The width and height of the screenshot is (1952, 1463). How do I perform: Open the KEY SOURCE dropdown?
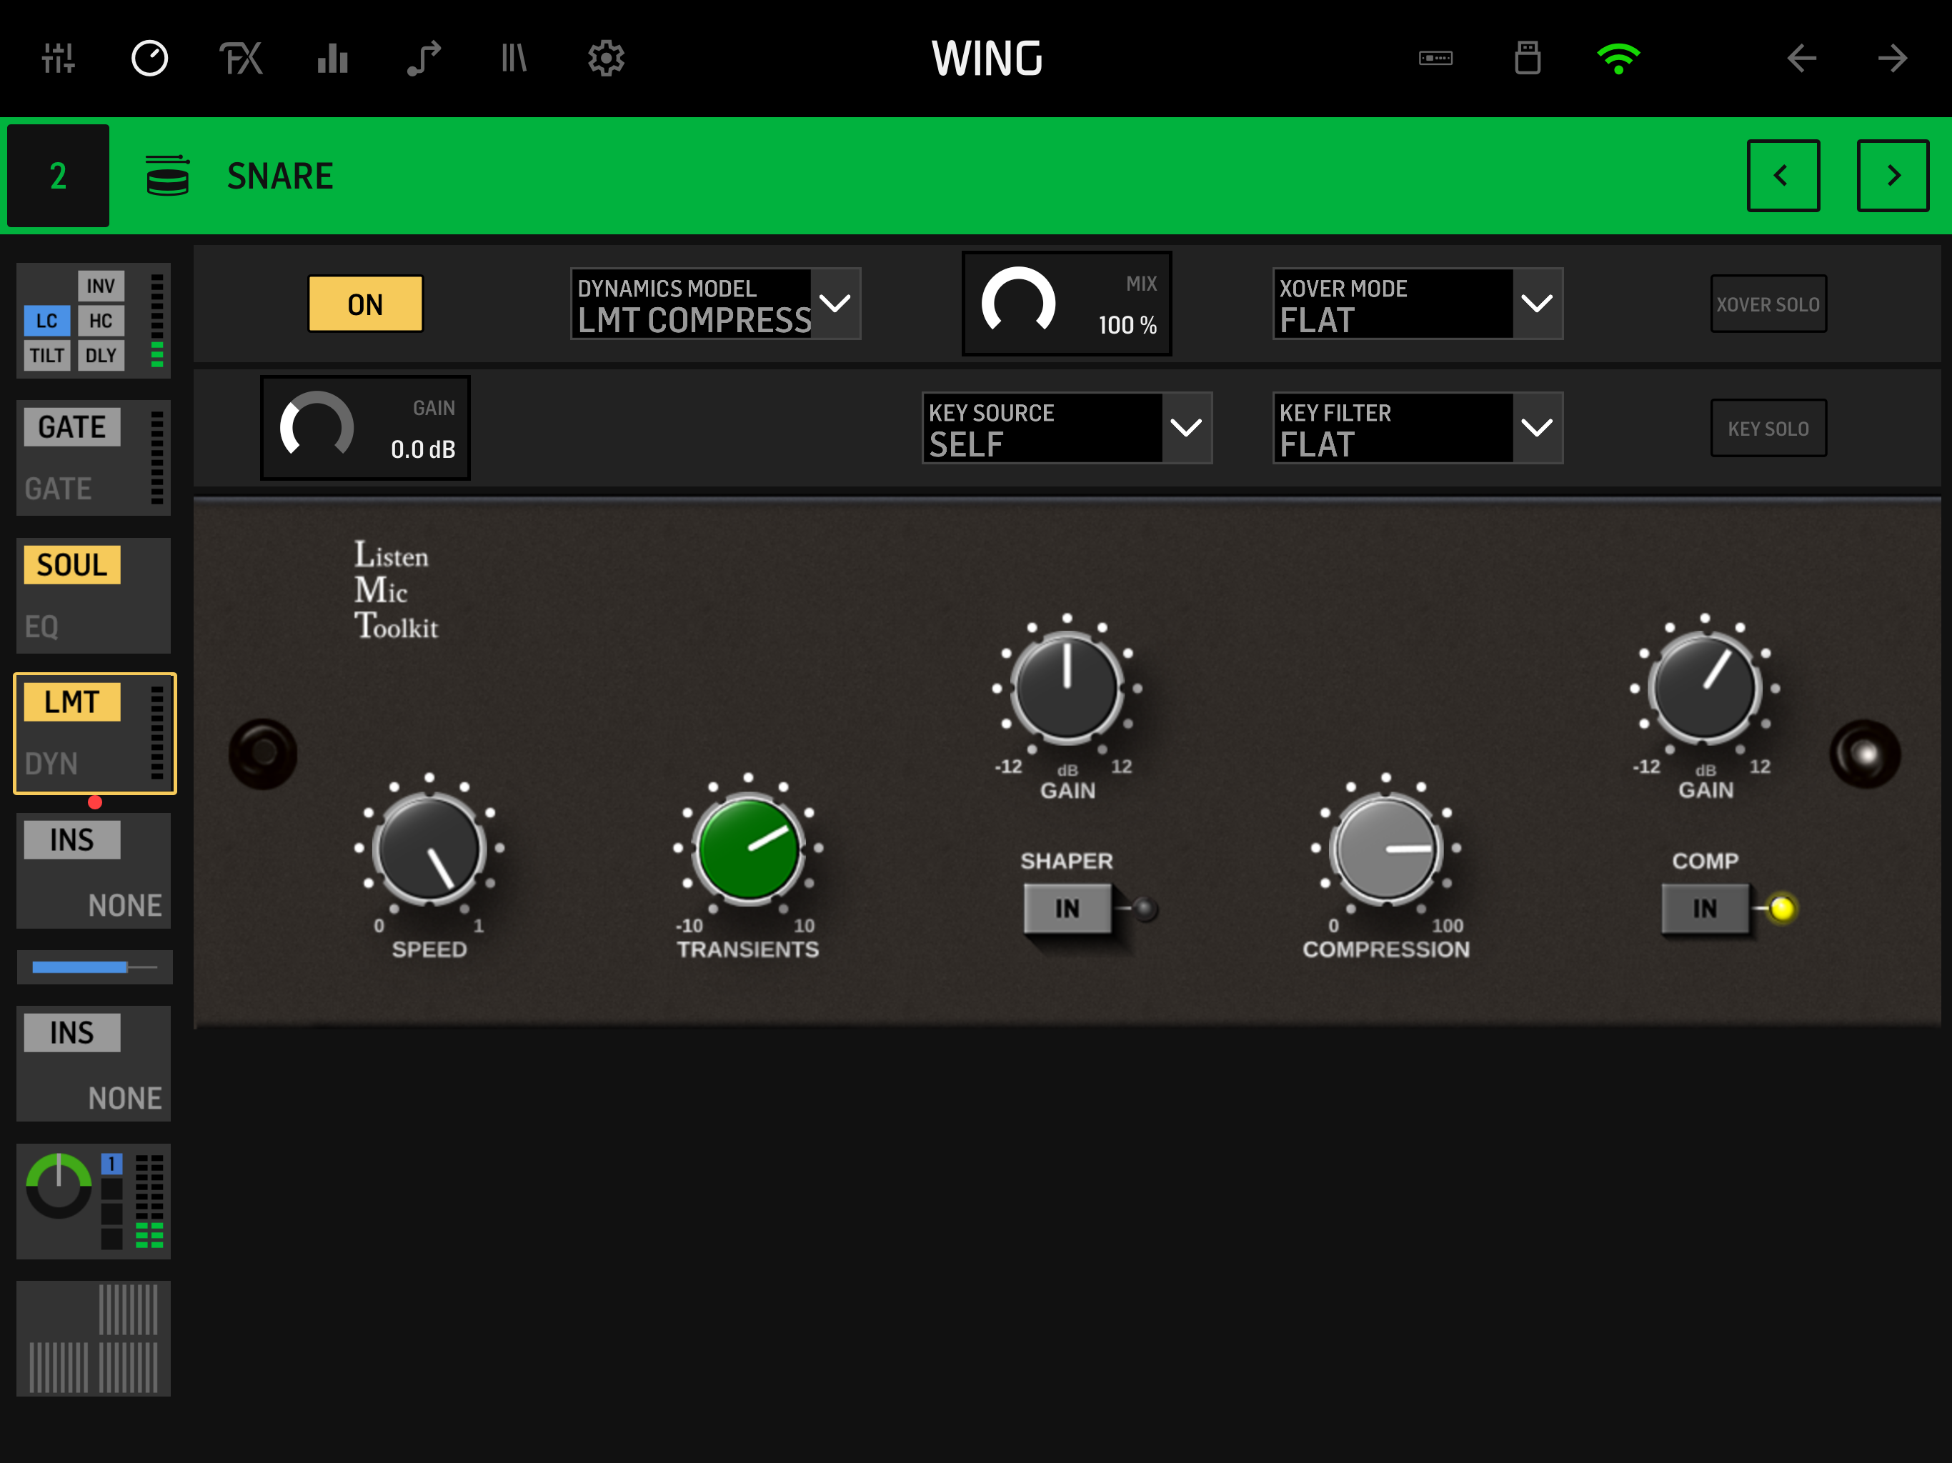1067,428
